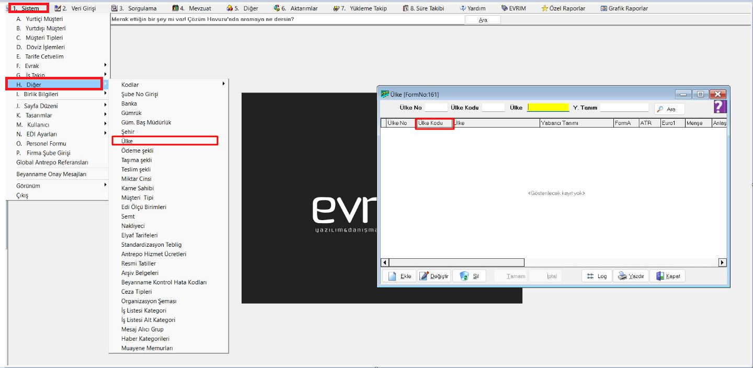The image size is (753, 368).
Task: Click the Ekle add record button
Action: [400, 276]
